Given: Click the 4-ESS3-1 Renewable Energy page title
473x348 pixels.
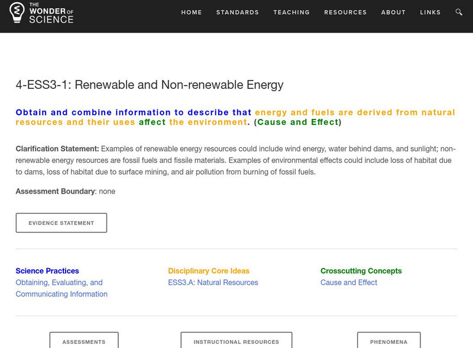Looking at the screenshot, I should click(x=150, y=85).
